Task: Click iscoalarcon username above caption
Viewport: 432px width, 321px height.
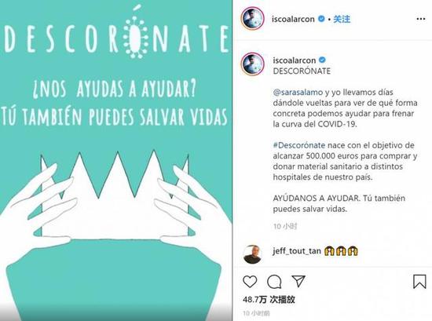Action: pyautogui.click(x=295, y=60)
